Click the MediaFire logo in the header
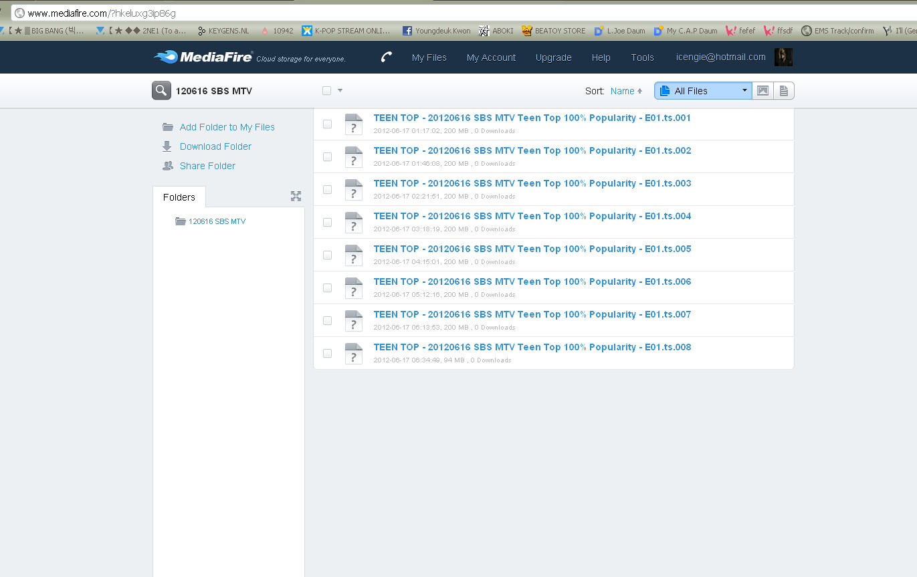The height and width of the screenshot is (577, 917). pyautogui.click(x=203, y=57)
